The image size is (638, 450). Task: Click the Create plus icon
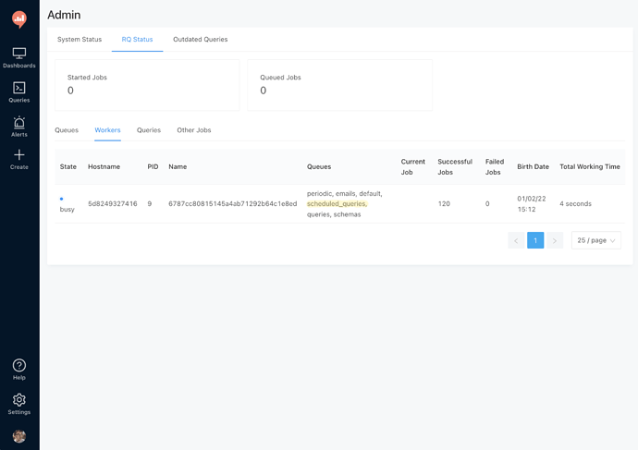tap(19, 155)
